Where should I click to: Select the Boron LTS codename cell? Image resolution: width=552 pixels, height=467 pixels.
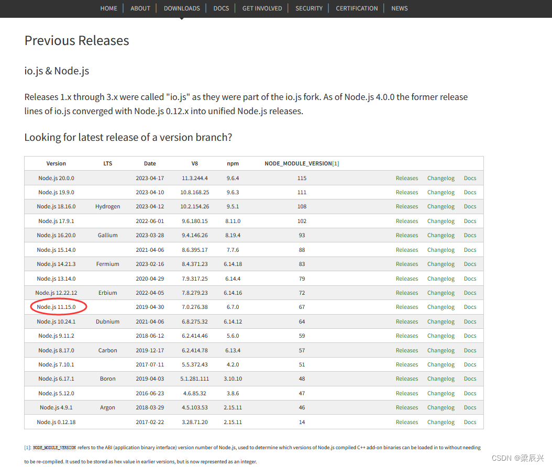point(107,379)
